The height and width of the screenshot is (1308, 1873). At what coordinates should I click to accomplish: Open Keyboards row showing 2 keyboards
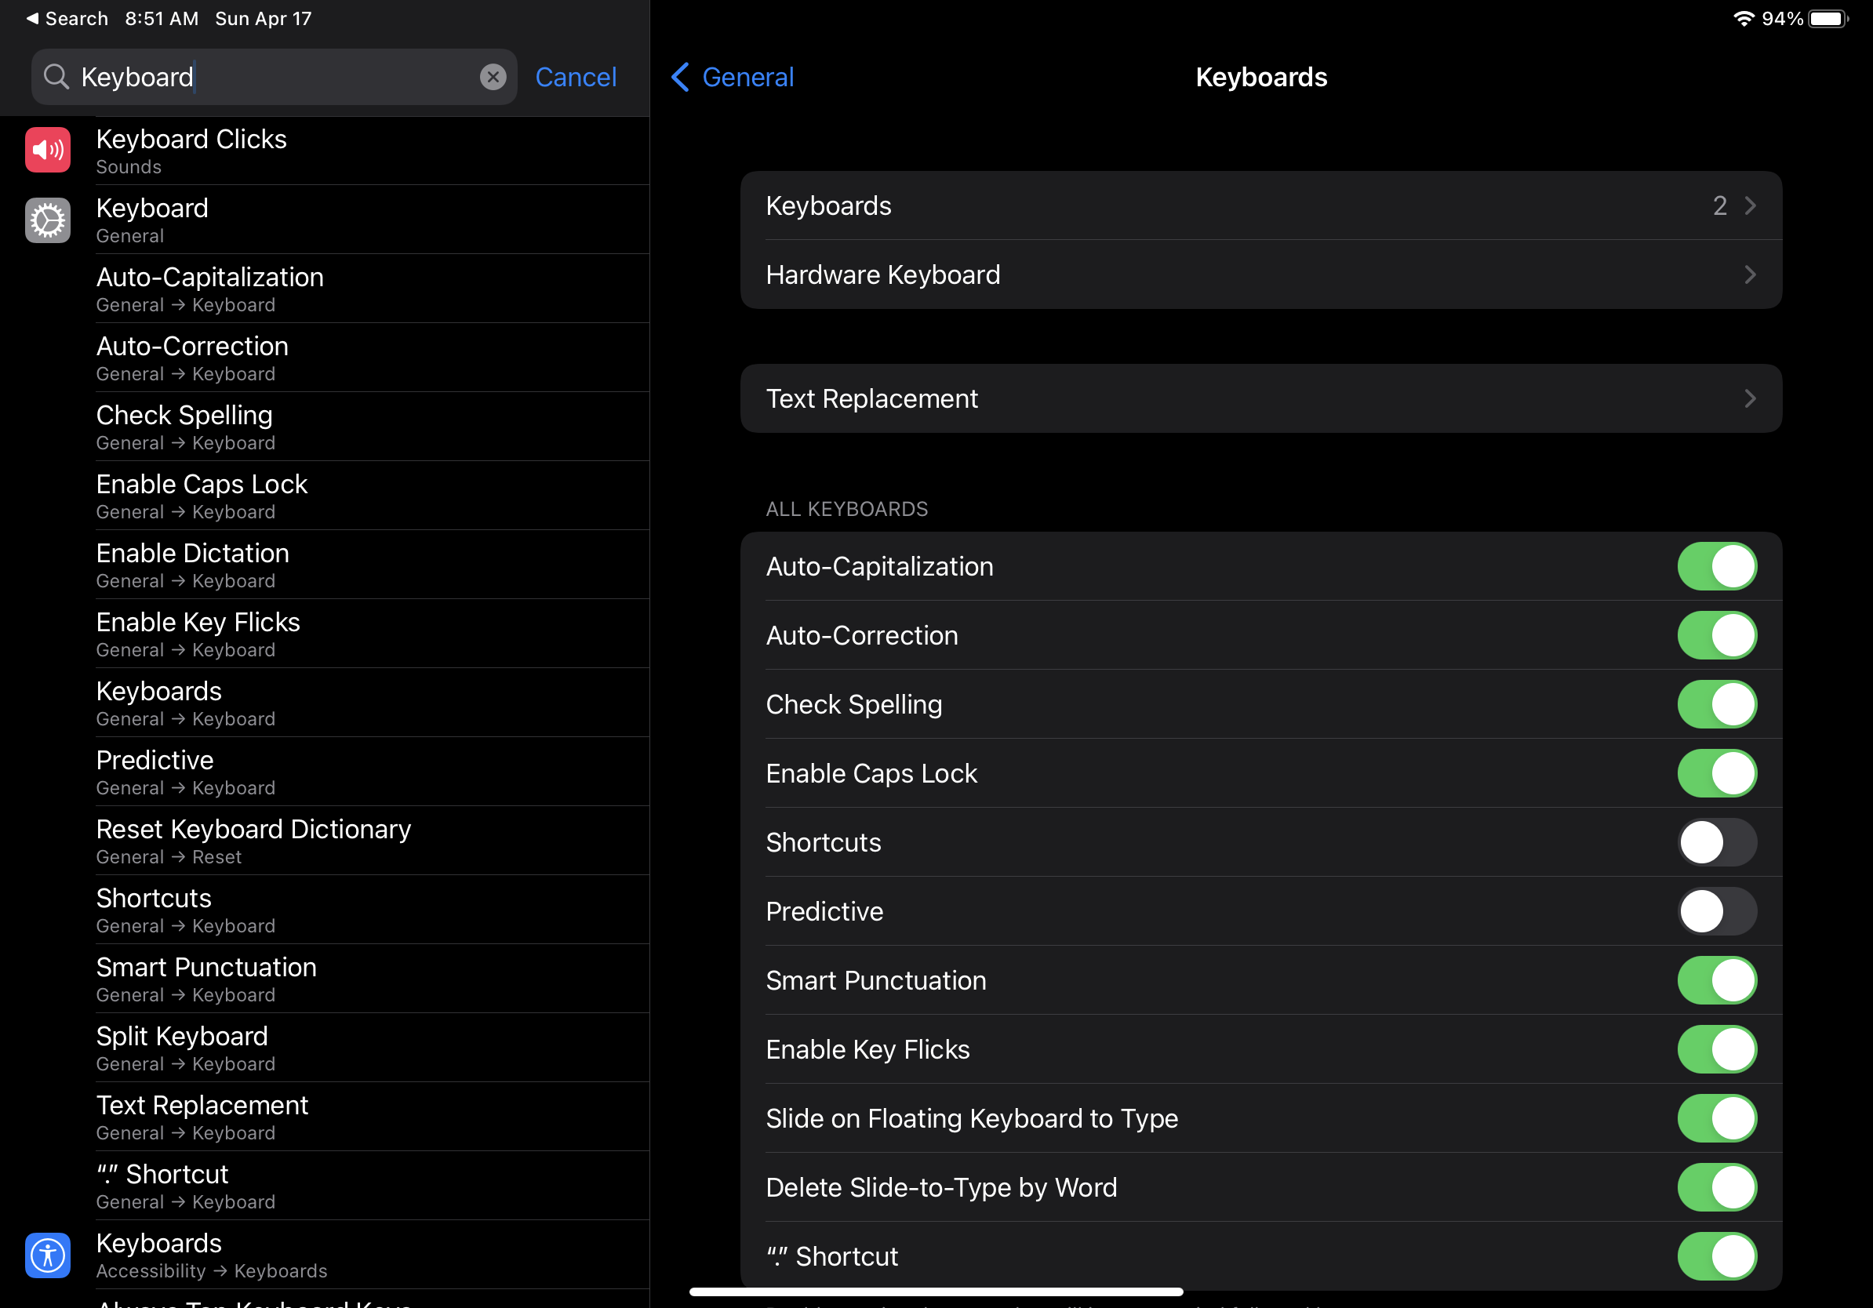point(1260,205)
